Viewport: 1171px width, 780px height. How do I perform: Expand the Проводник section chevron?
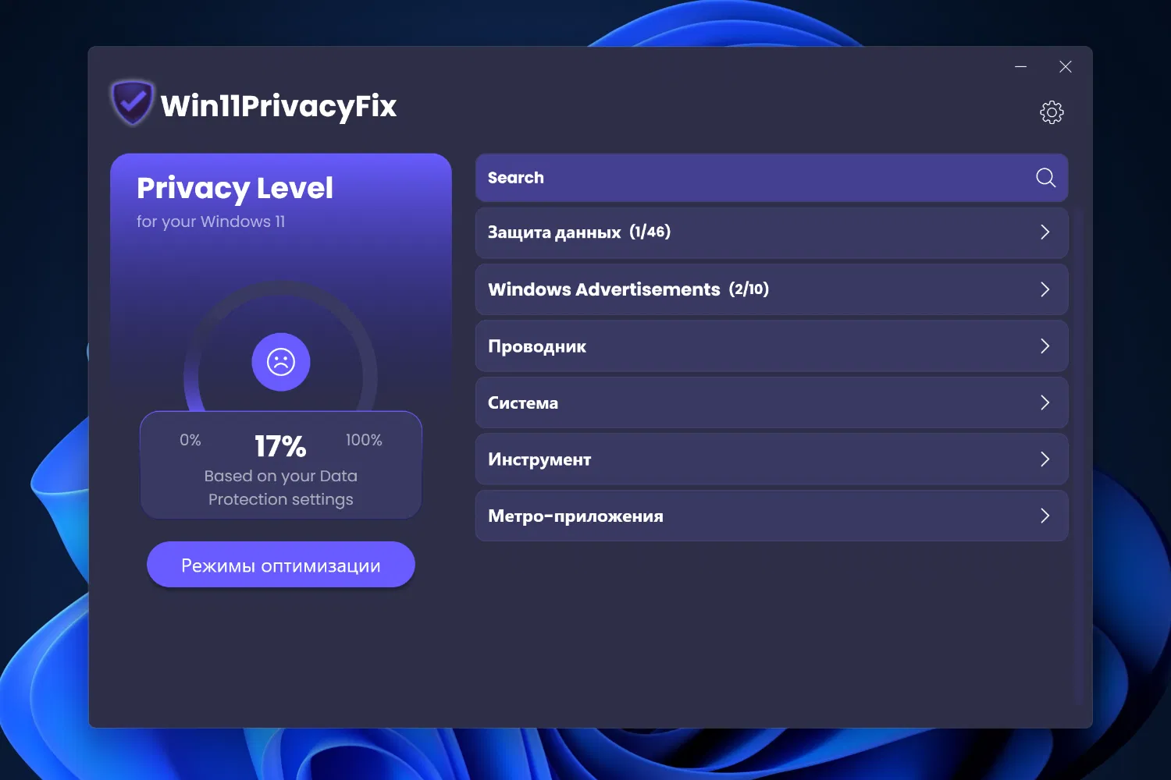(1045, 346)
